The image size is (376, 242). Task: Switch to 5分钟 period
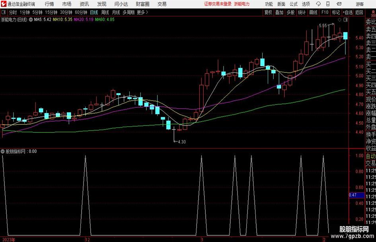(x=37, y=12)
